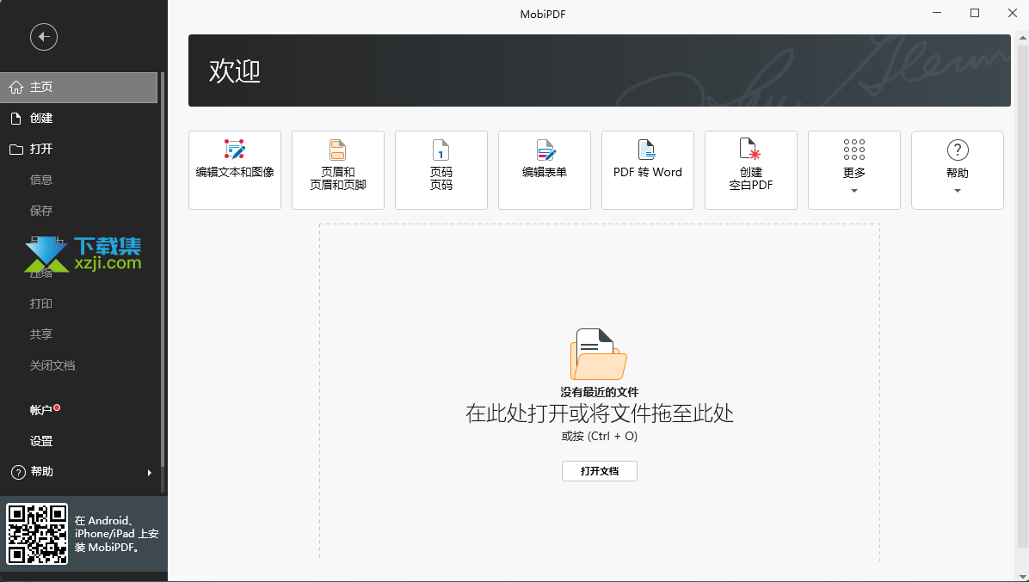This screenshot has height=582, width=1029.
Task: Click the 打开文档 button
Action: 599,471
